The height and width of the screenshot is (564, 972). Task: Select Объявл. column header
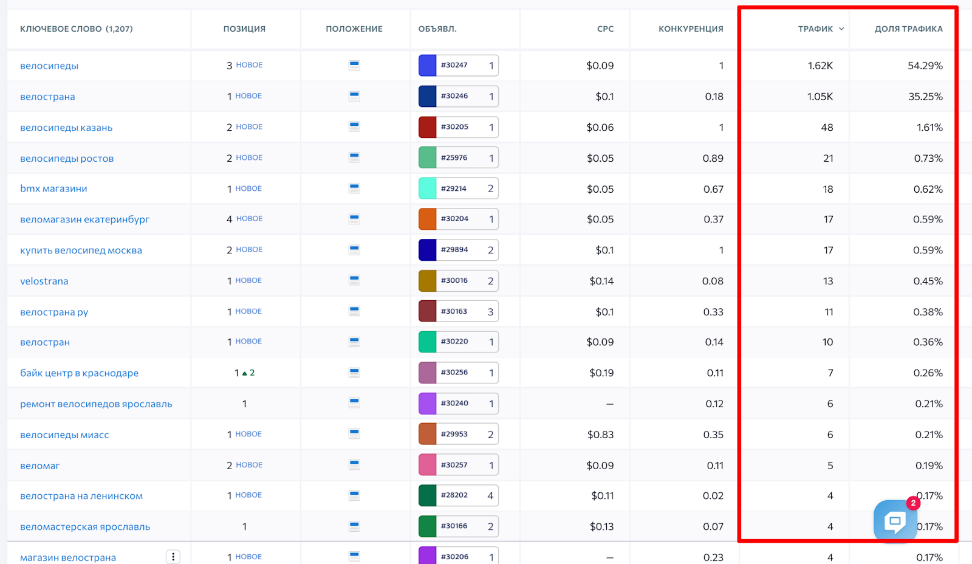tap(437, 29)
